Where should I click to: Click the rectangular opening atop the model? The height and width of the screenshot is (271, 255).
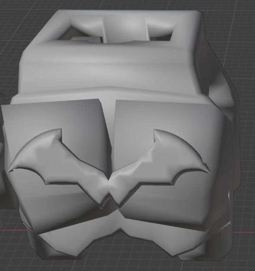pos(116,30)
